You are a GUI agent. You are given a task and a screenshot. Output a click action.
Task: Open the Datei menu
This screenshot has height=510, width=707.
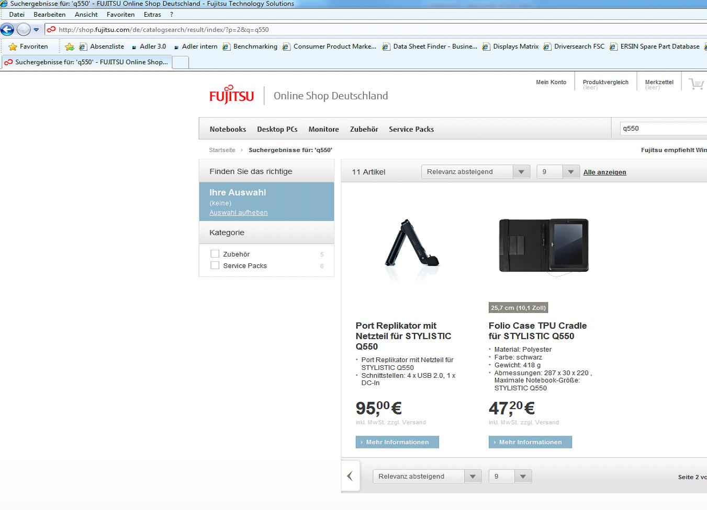point(17,15)
